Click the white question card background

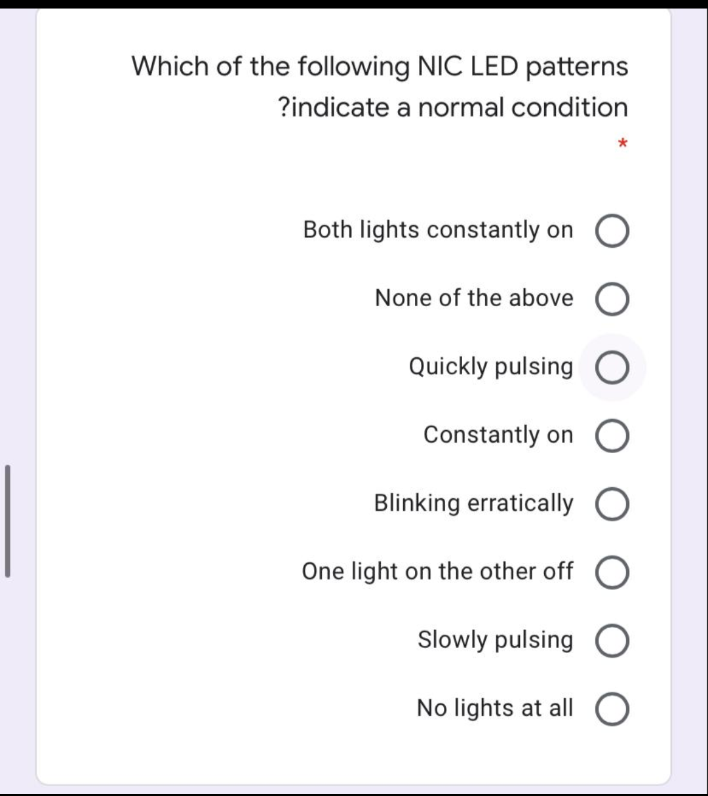pos(197,754)
